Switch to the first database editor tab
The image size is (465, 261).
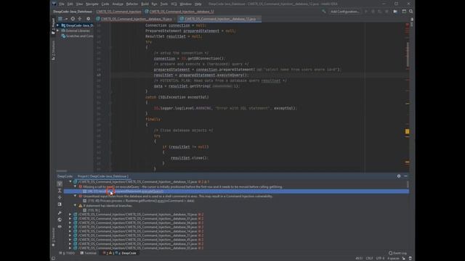pos(136,19)
